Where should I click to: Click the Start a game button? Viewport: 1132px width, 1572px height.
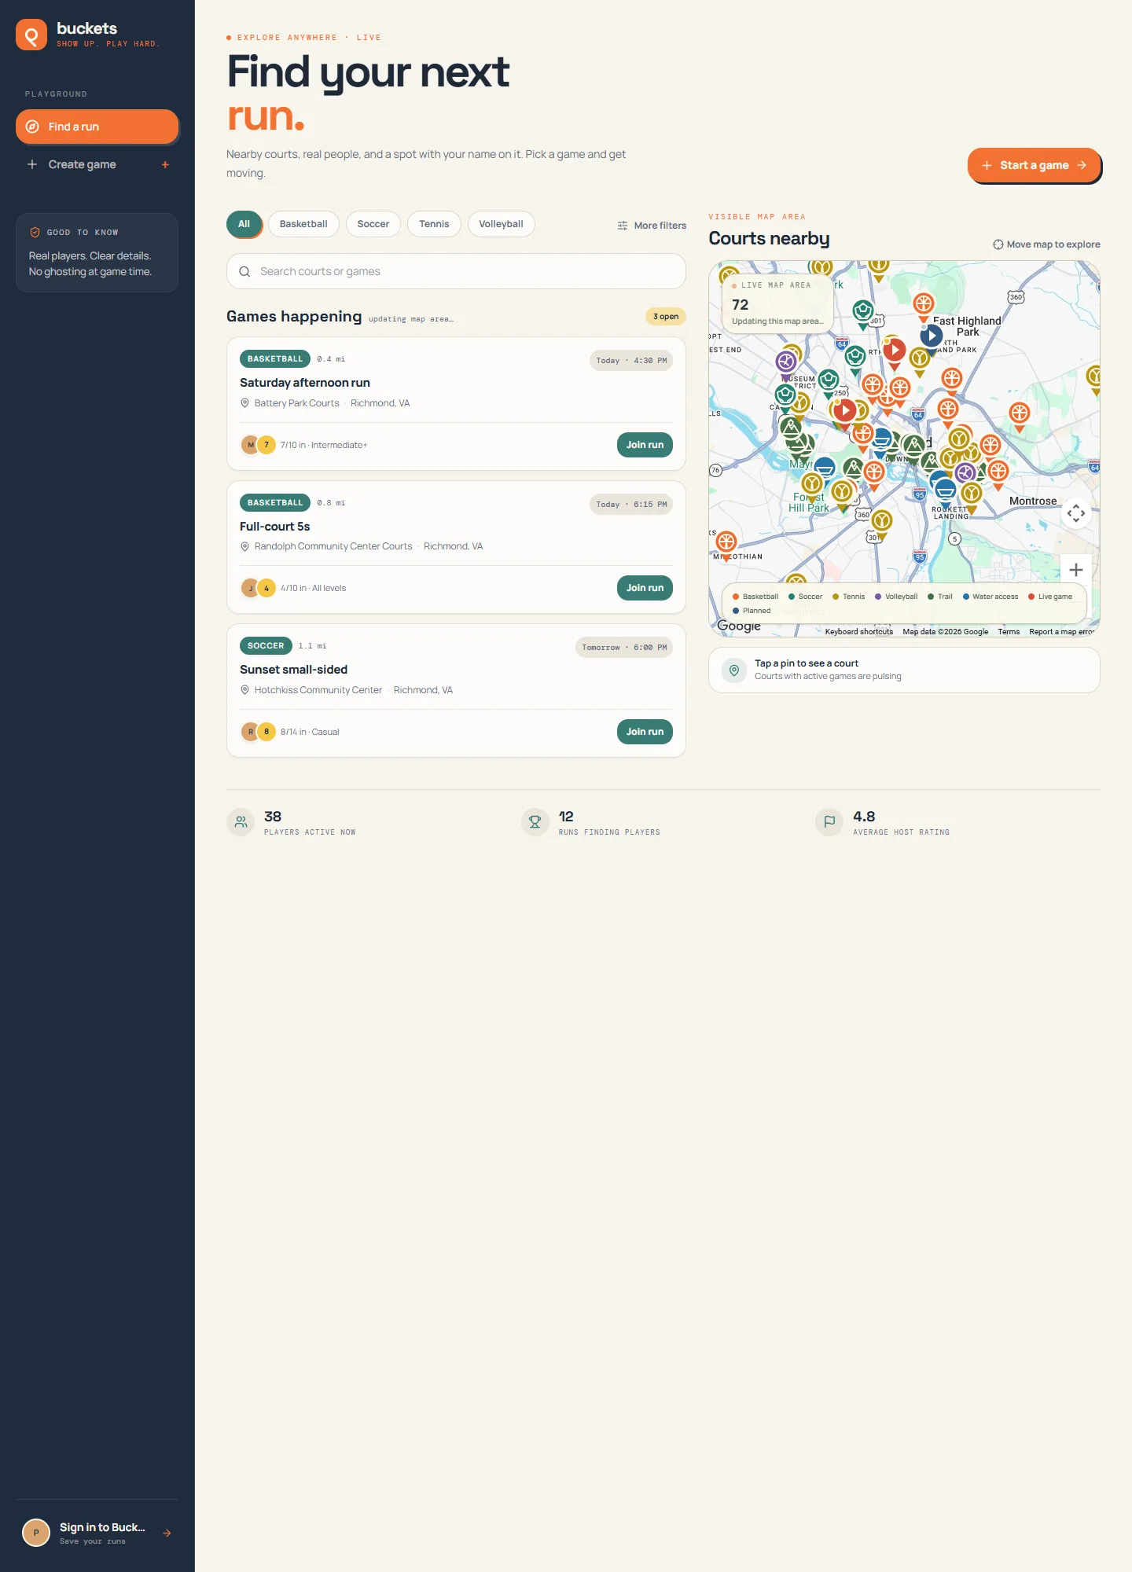(x=1034, y=165)
